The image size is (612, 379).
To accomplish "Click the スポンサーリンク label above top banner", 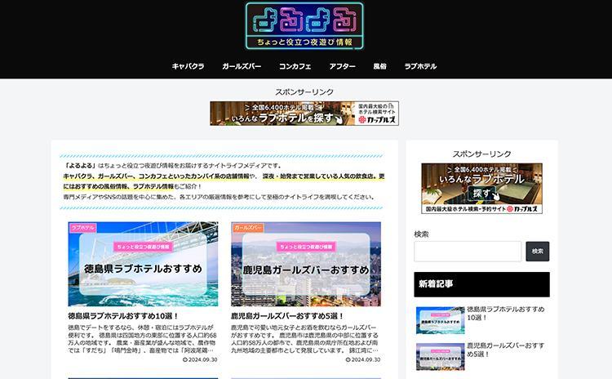I will pos(304,91).
